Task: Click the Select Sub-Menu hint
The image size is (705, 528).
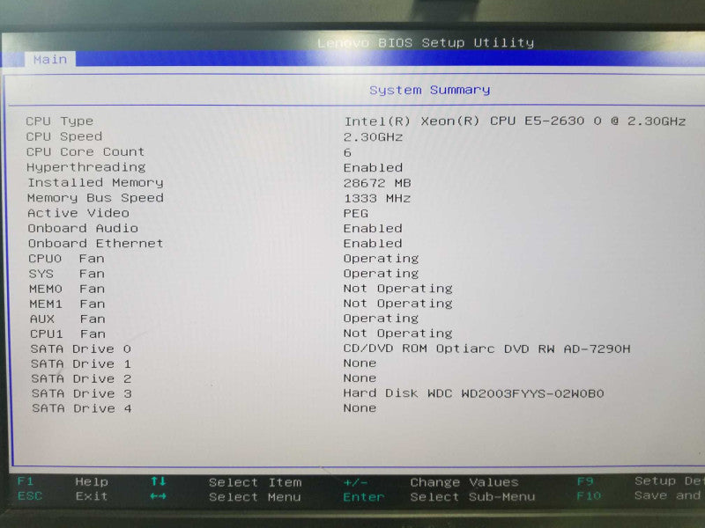Action: click(x=473, y=496)
